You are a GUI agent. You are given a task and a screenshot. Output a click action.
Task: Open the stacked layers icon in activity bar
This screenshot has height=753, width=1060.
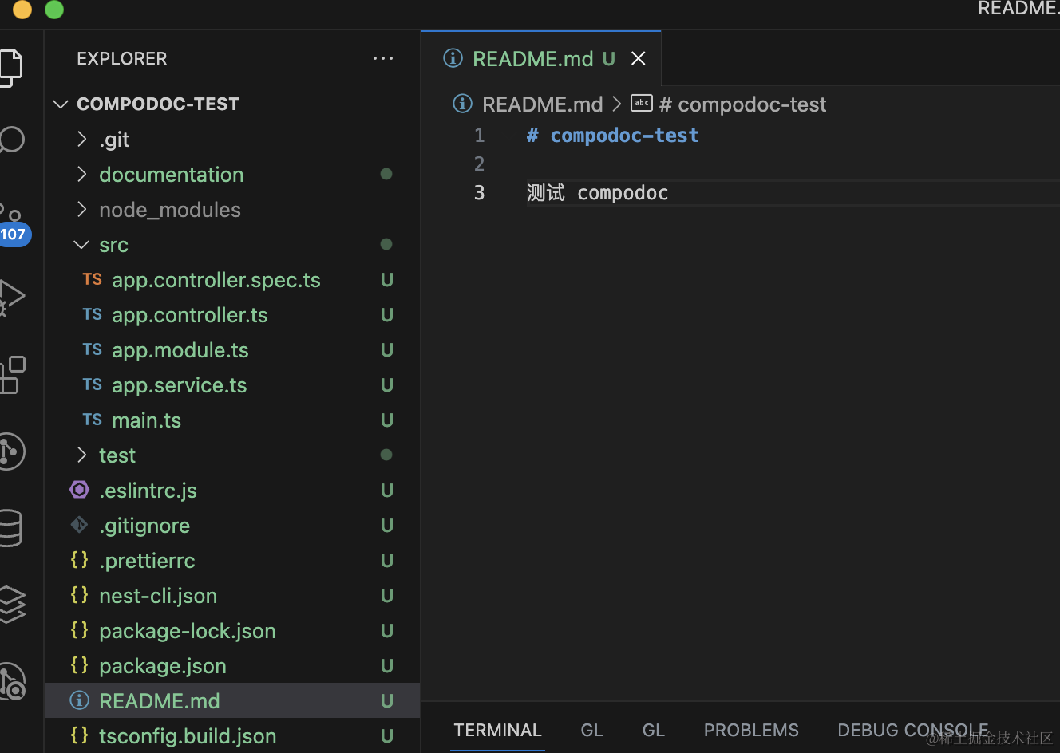click(x=11, y=604)
